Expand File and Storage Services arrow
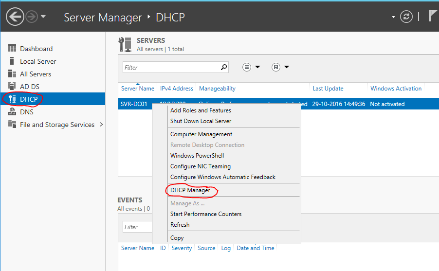This screenshot has width=439, height=271. [101, 125]
